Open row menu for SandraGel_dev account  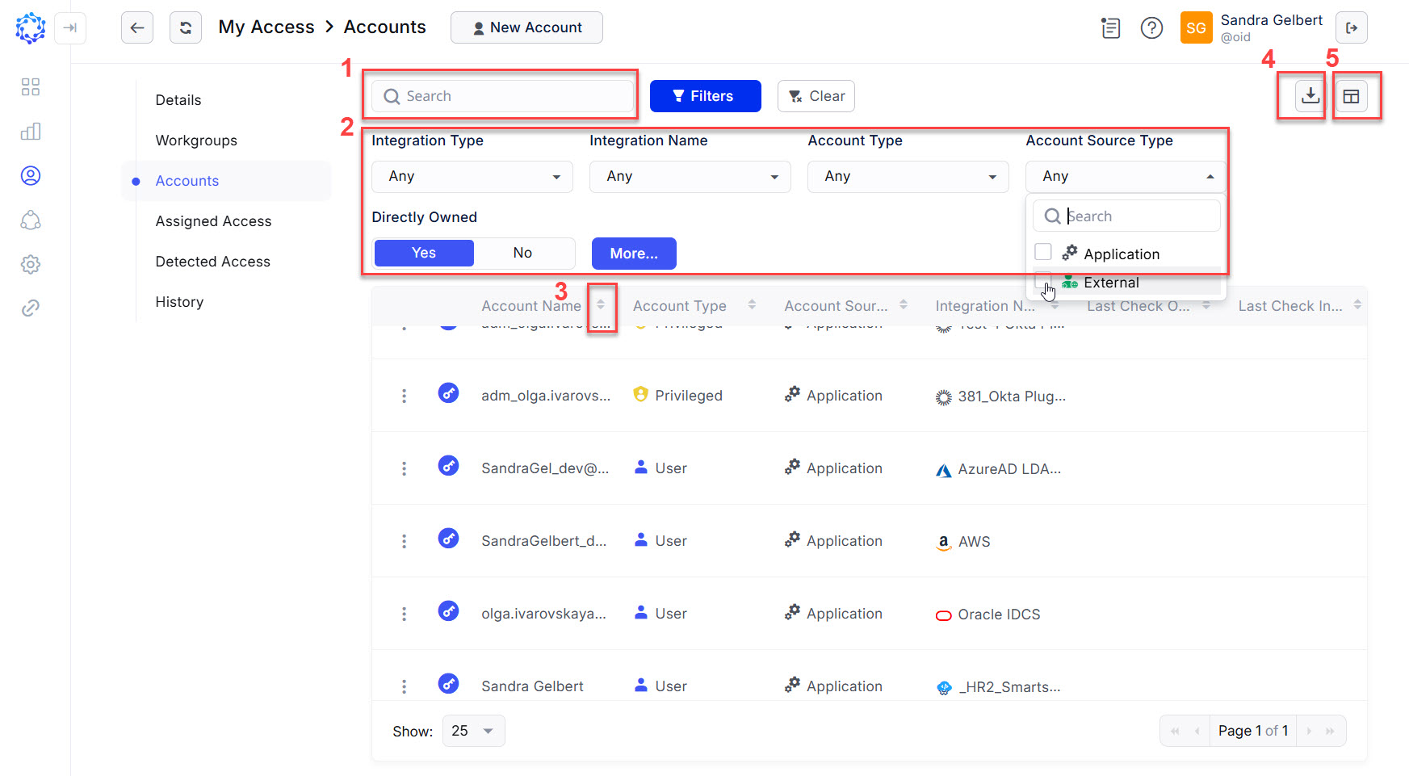404,468
